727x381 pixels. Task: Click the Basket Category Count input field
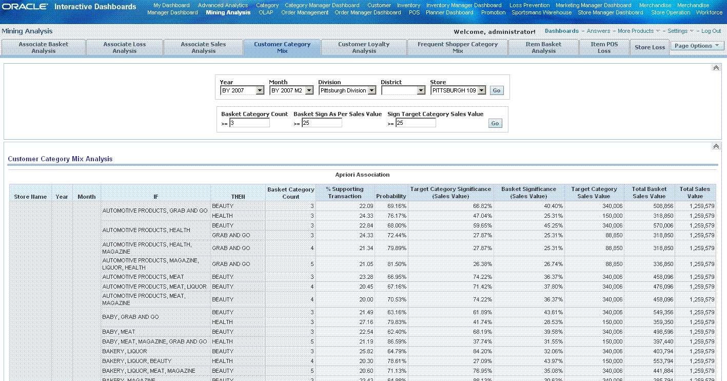click(x=249, y=123)
